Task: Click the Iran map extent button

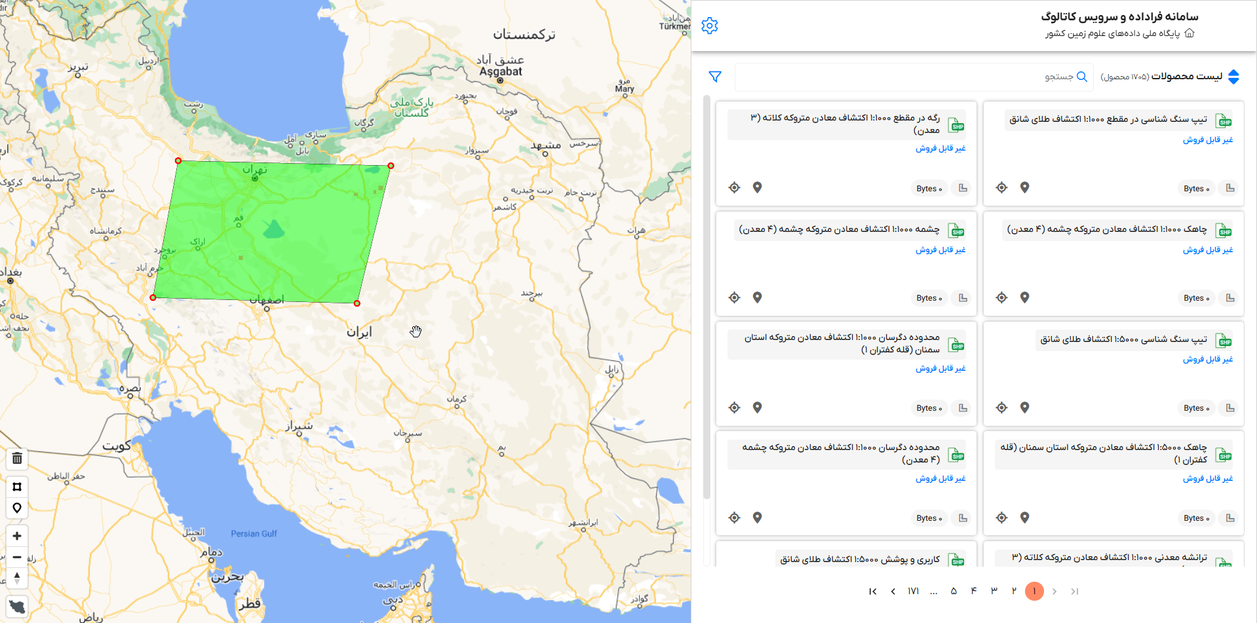Action: tap(17, 606)
